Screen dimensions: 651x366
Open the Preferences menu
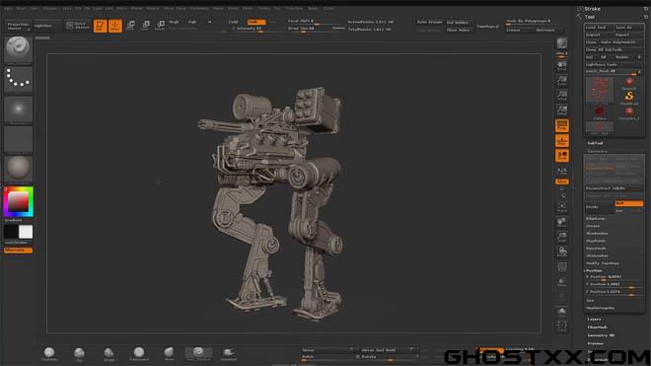[x=199, y=8]
